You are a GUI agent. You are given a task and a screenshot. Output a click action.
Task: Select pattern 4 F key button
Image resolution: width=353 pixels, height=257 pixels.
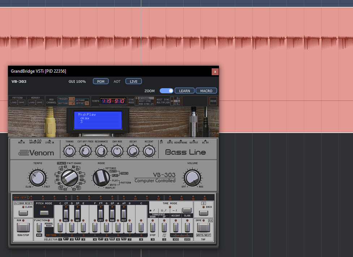95,227
